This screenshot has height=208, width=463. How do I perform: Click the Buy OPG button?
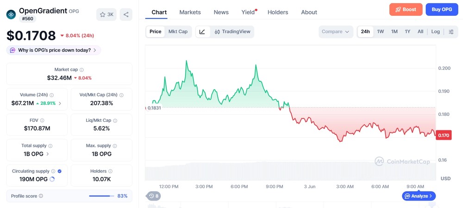442,9
